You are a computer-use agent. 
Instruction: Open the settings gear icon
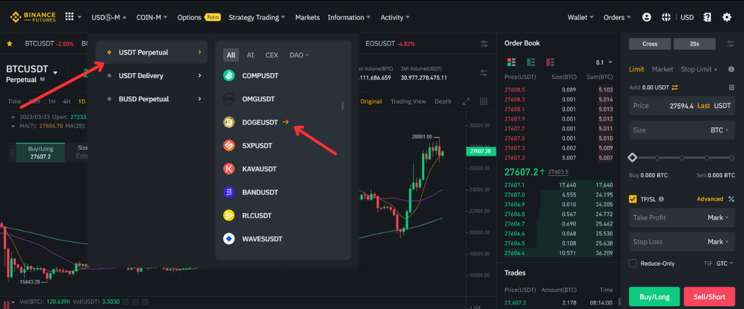pyautogui.click(x=727, y=17)
